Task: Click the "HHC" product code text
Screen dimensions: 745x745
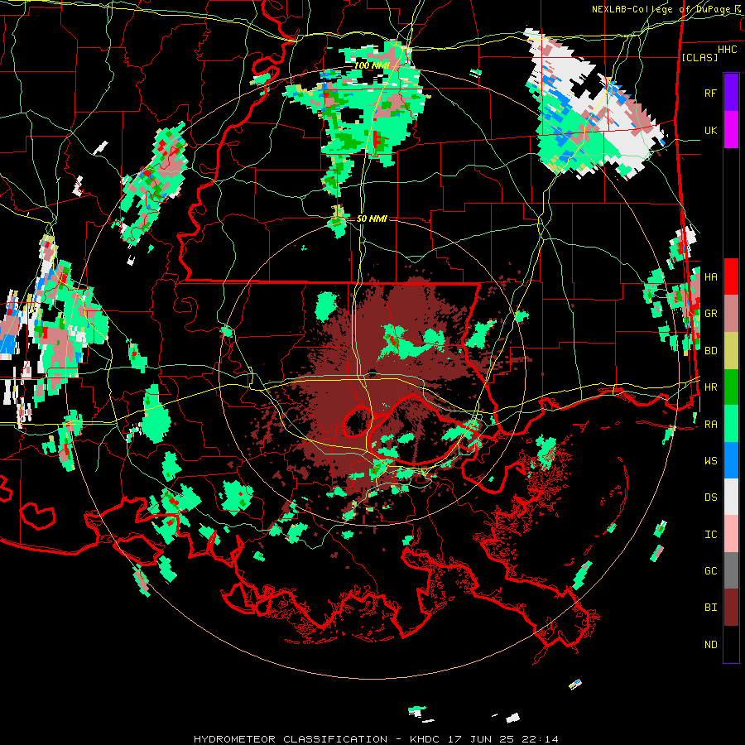Action: 728,49
